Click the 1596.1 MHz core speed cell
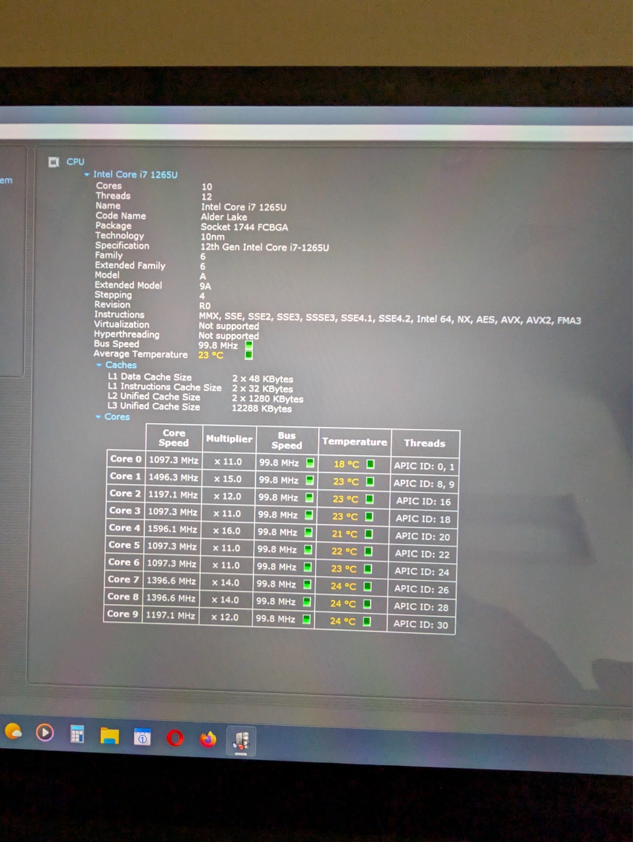The height and width of the screenshot is (842, 633). (172, 529)
